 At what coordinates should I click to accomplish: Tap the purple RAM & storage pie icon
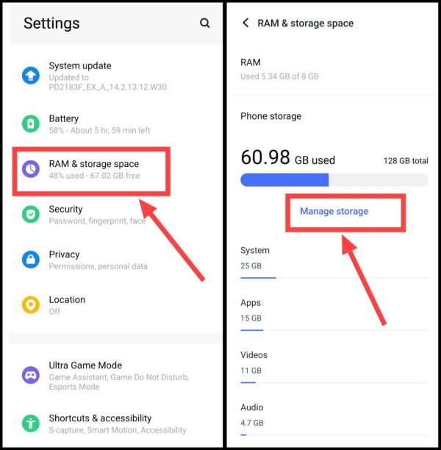click(31, 169)
